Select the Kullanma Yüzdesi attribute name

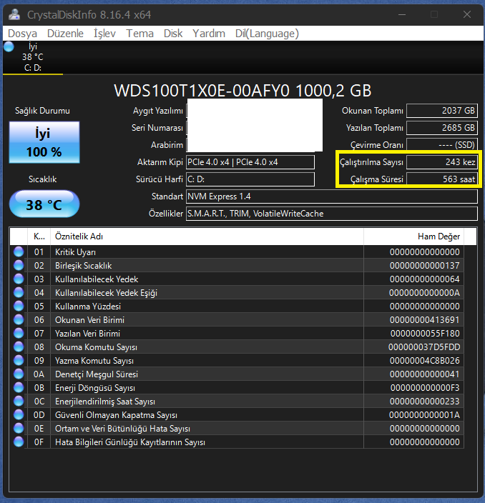point(88,307)
